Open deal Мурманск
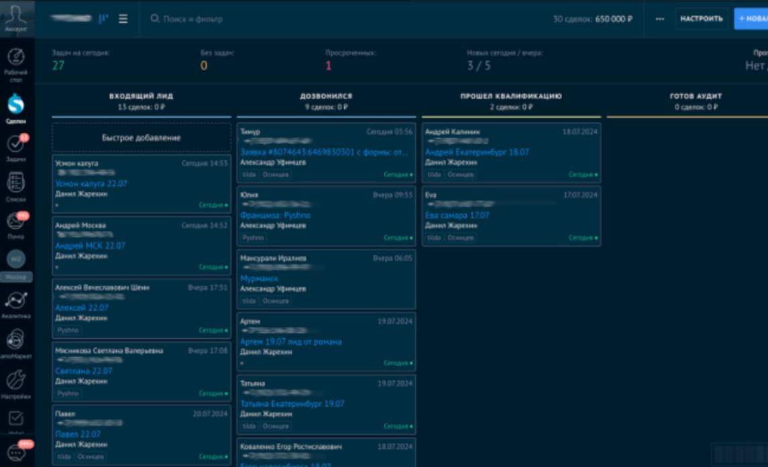This screenshot has width=768, height=467. pyautogui.click(x=259, y=278)
